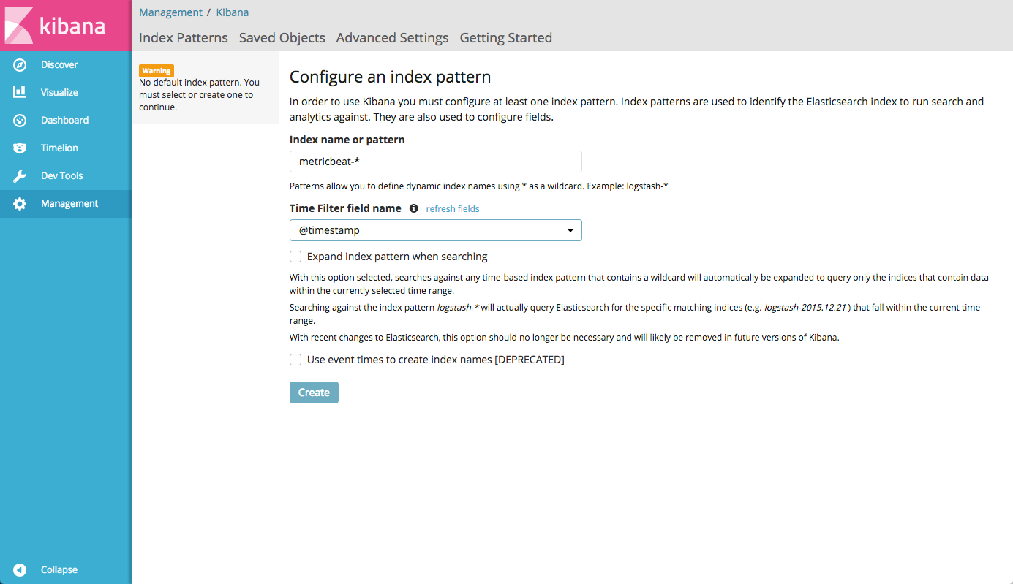Open Discover via compass icon
The height and width of the screenshot is (584, 1013).
coord(20,65)
